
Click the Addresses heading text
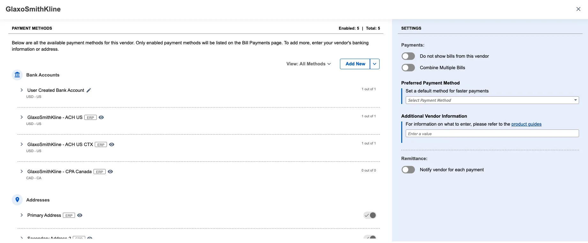point(38,200)
